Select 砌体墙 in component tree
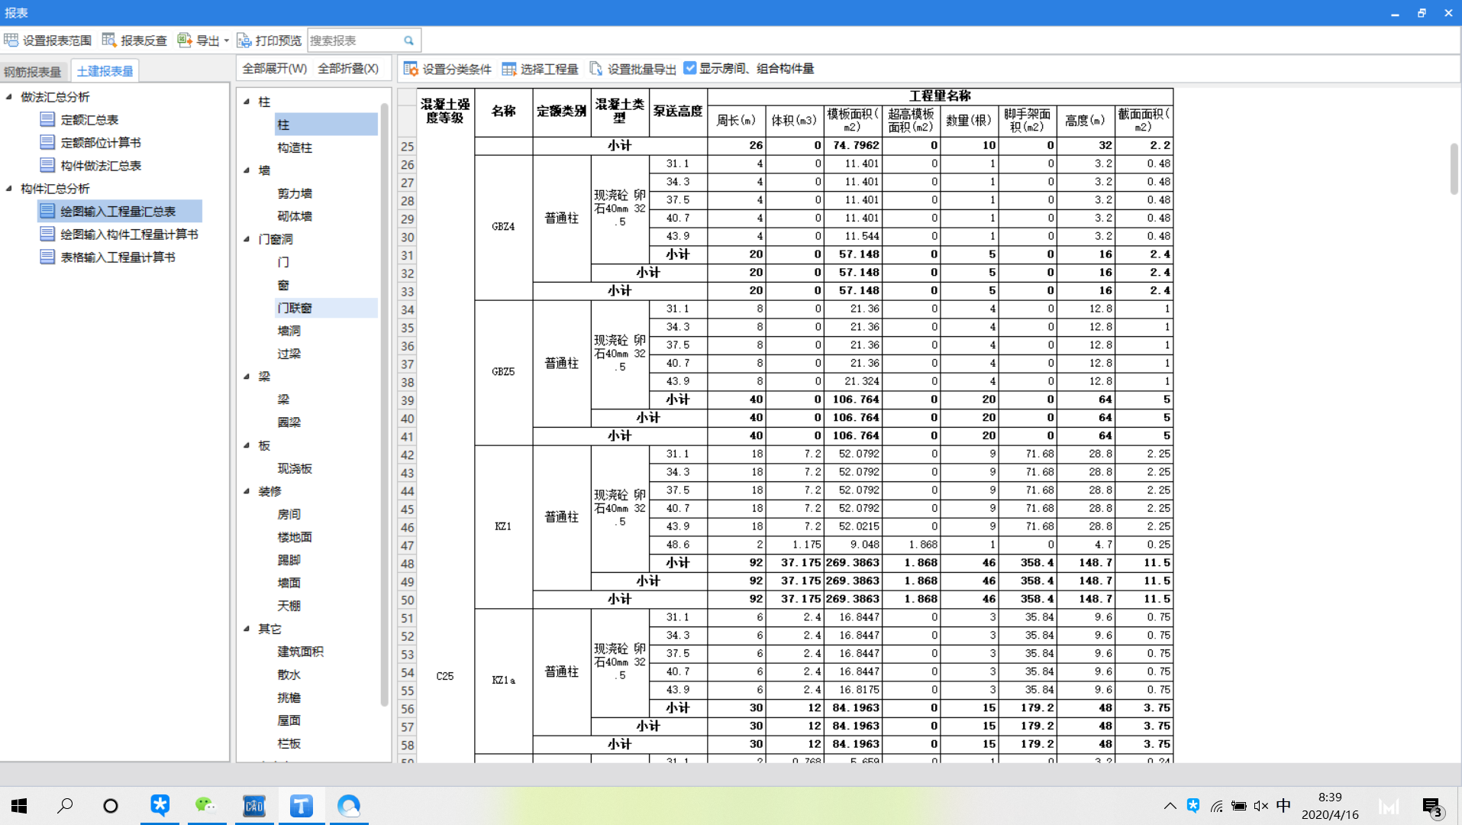The width and height of the screenshot is (1462, 825). point(295,216)
